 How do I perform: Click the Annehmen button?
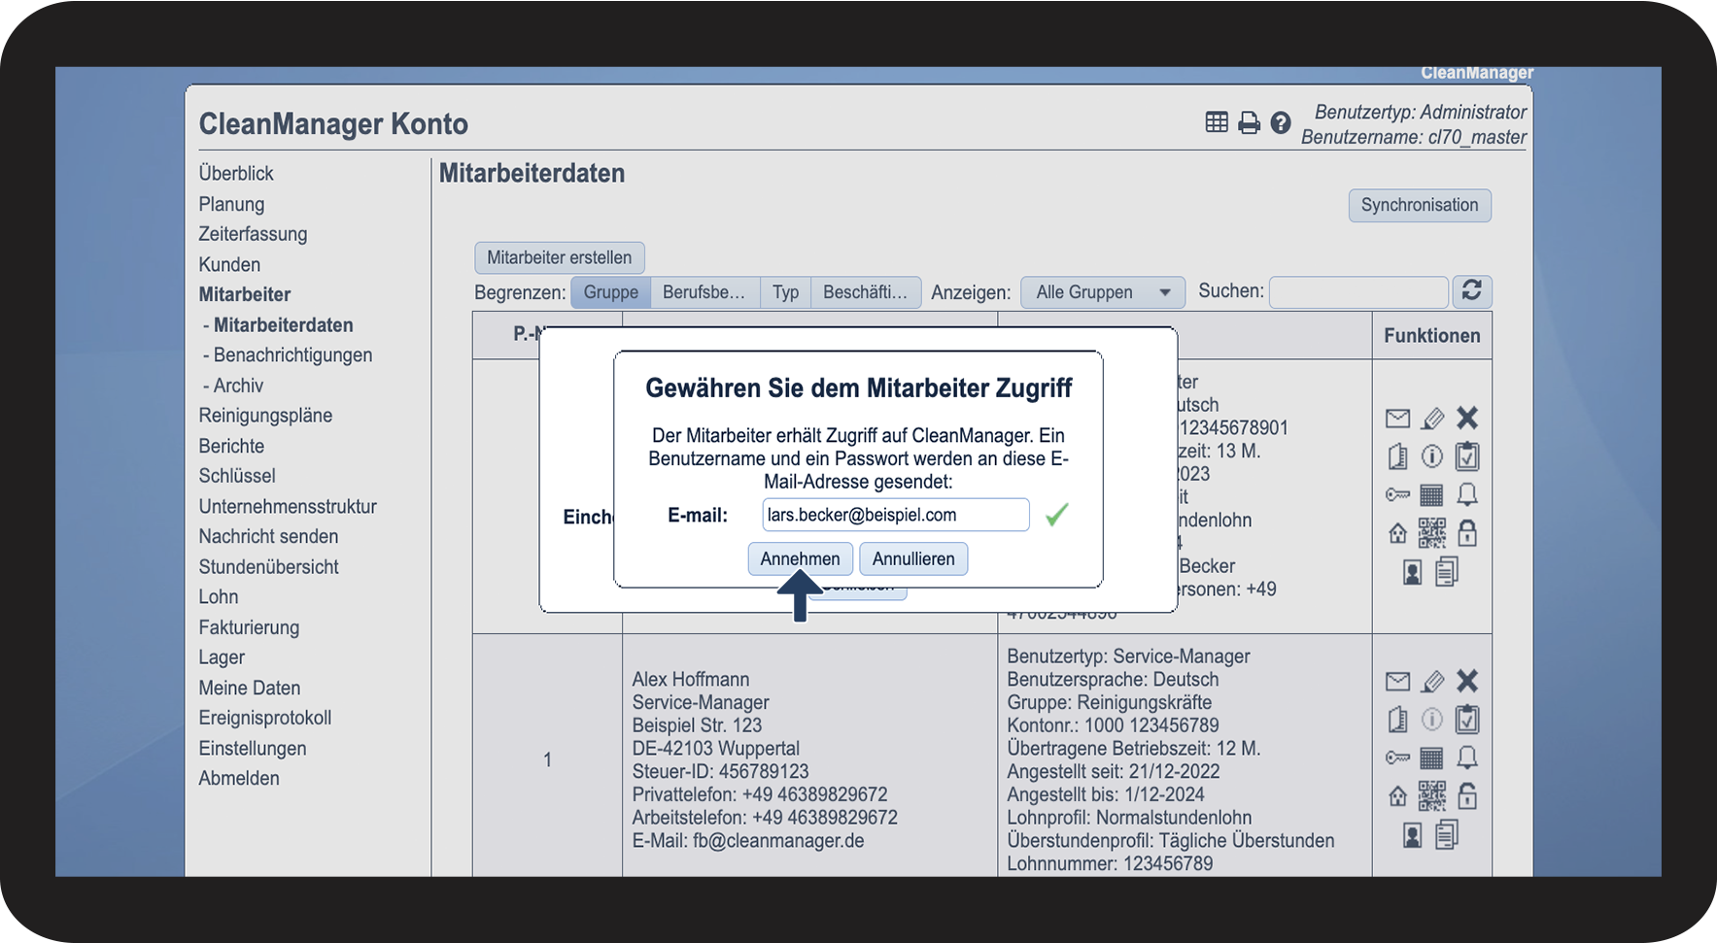click(x=800, y=558)
